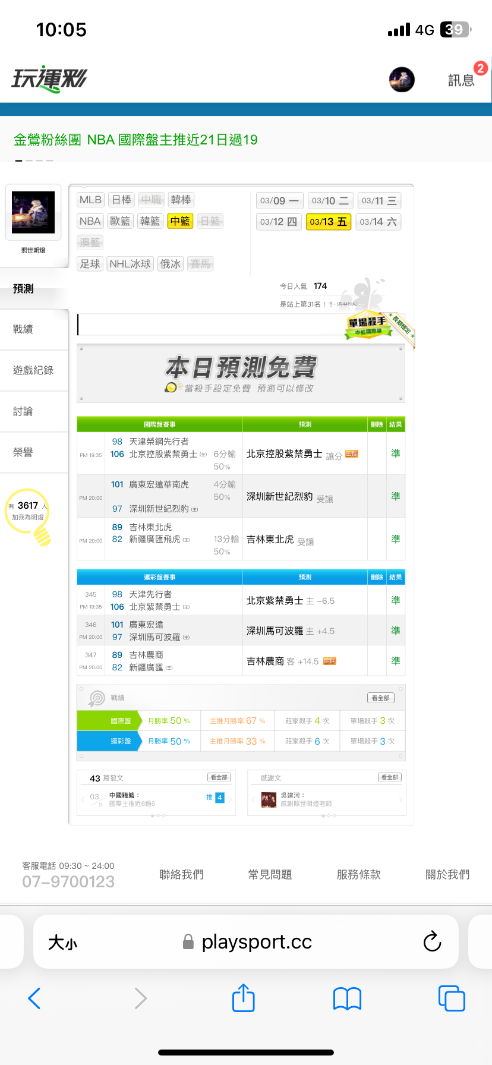Open the 討論 sidebar menu
The width and height of the screenshot is (492, 1065).
coord(34,411)
